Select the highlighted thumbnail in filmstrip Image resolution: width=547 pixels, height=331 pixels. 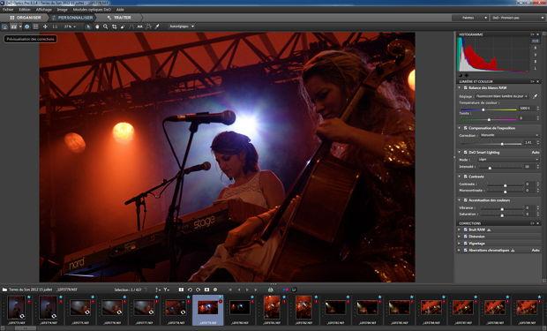(208, 310)
